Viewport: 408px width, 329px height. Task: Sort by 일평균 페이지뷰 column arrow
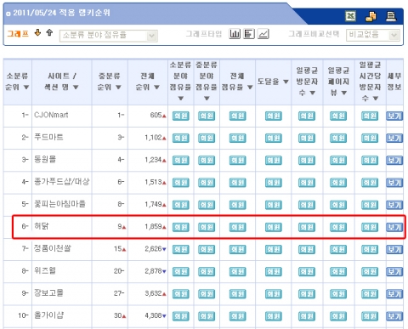point(344,93)
